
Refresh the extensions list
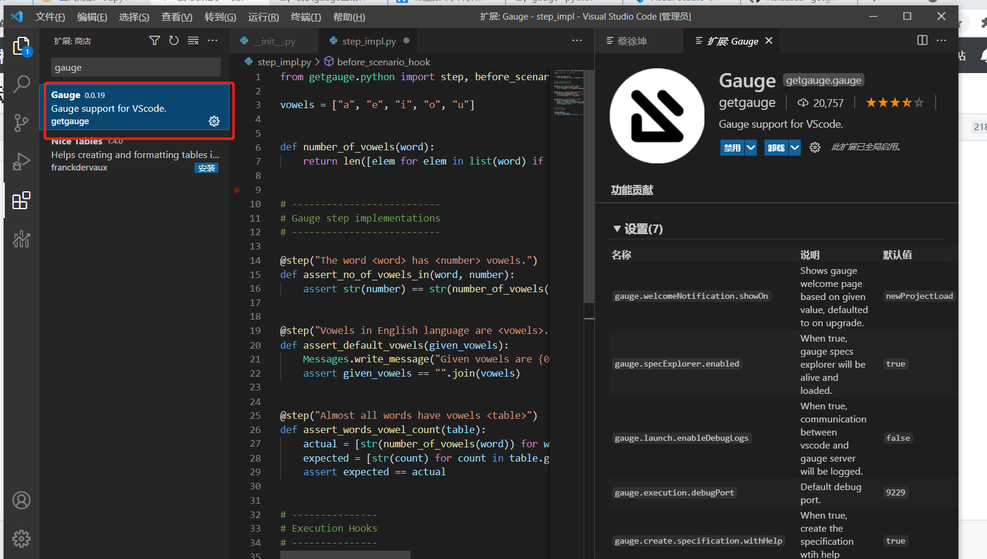click(x=174, y=40)
